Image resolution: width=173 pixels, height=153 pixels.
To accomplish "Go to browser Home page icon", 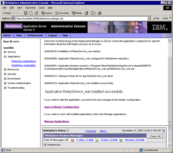I will [36, 13].
